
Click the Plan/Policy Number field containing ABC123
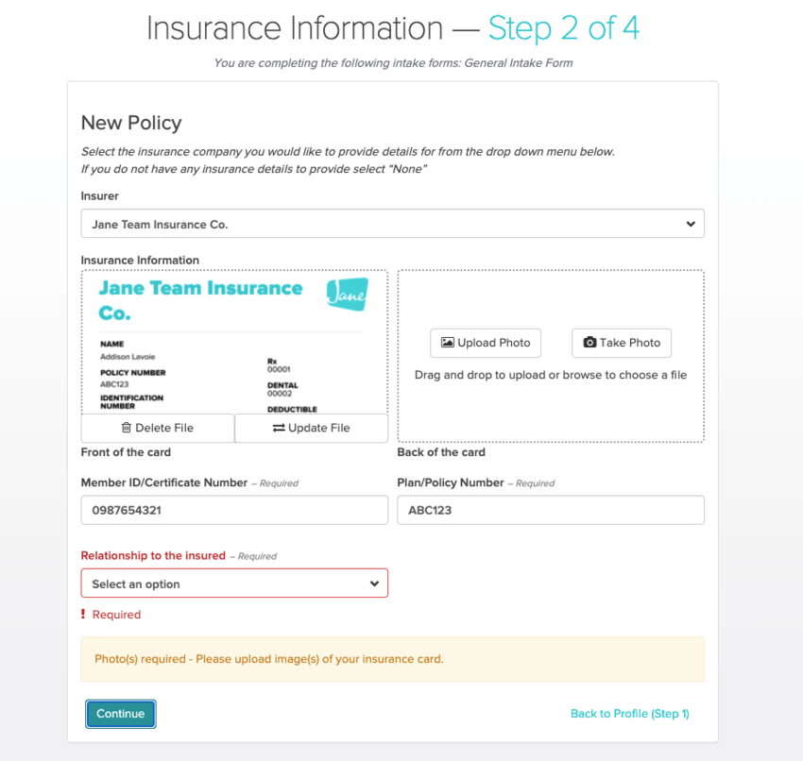(550, 510)
